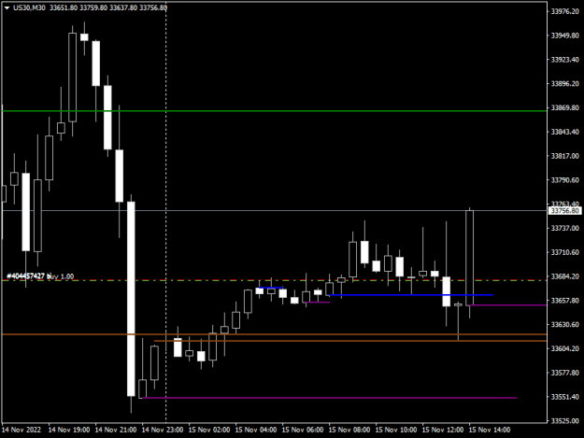Click the 33577.80 price scale label
Screen dimensions: 584x438
[565, 373]
